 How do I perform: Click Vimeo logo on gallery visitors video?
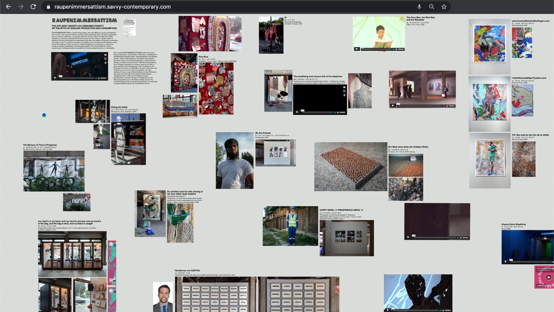click(452, 106)
